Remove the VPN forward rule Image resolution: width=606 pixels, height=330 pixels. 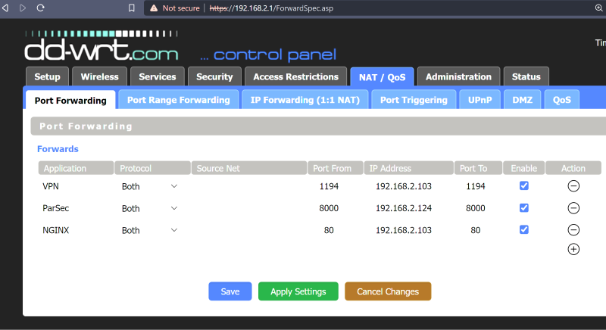pos(573,186)
